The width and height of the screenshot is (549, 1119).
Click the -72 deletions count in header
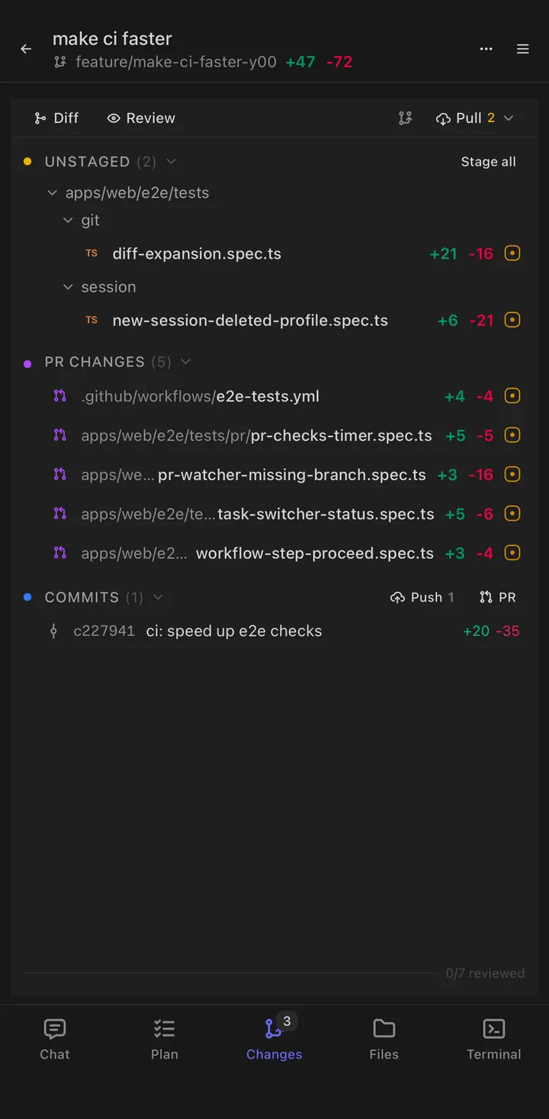(x=339, y=62)
